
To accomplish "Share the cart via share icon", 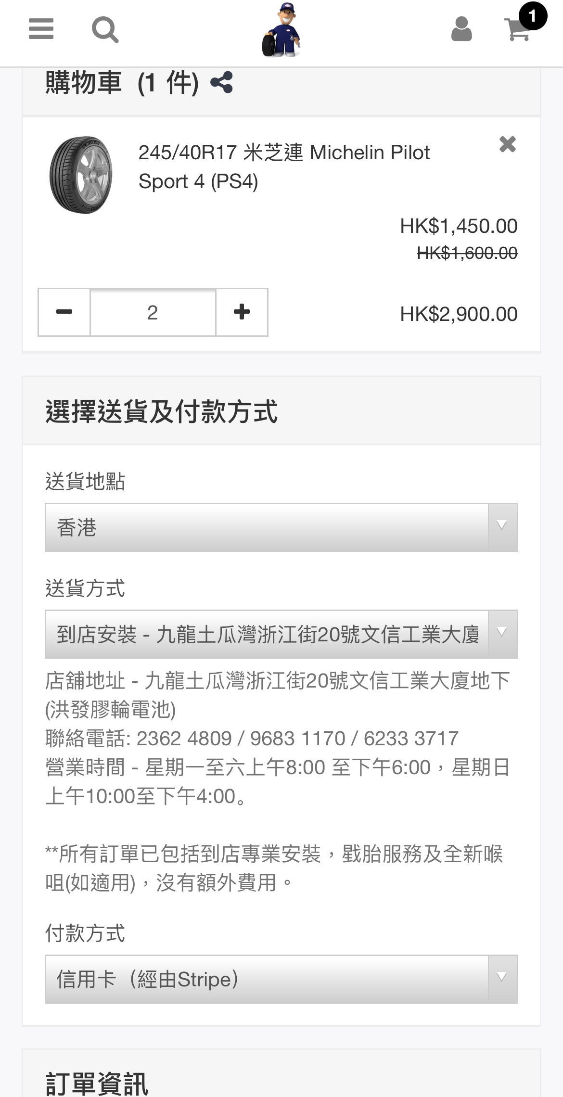I will click(x=222, y=82).
